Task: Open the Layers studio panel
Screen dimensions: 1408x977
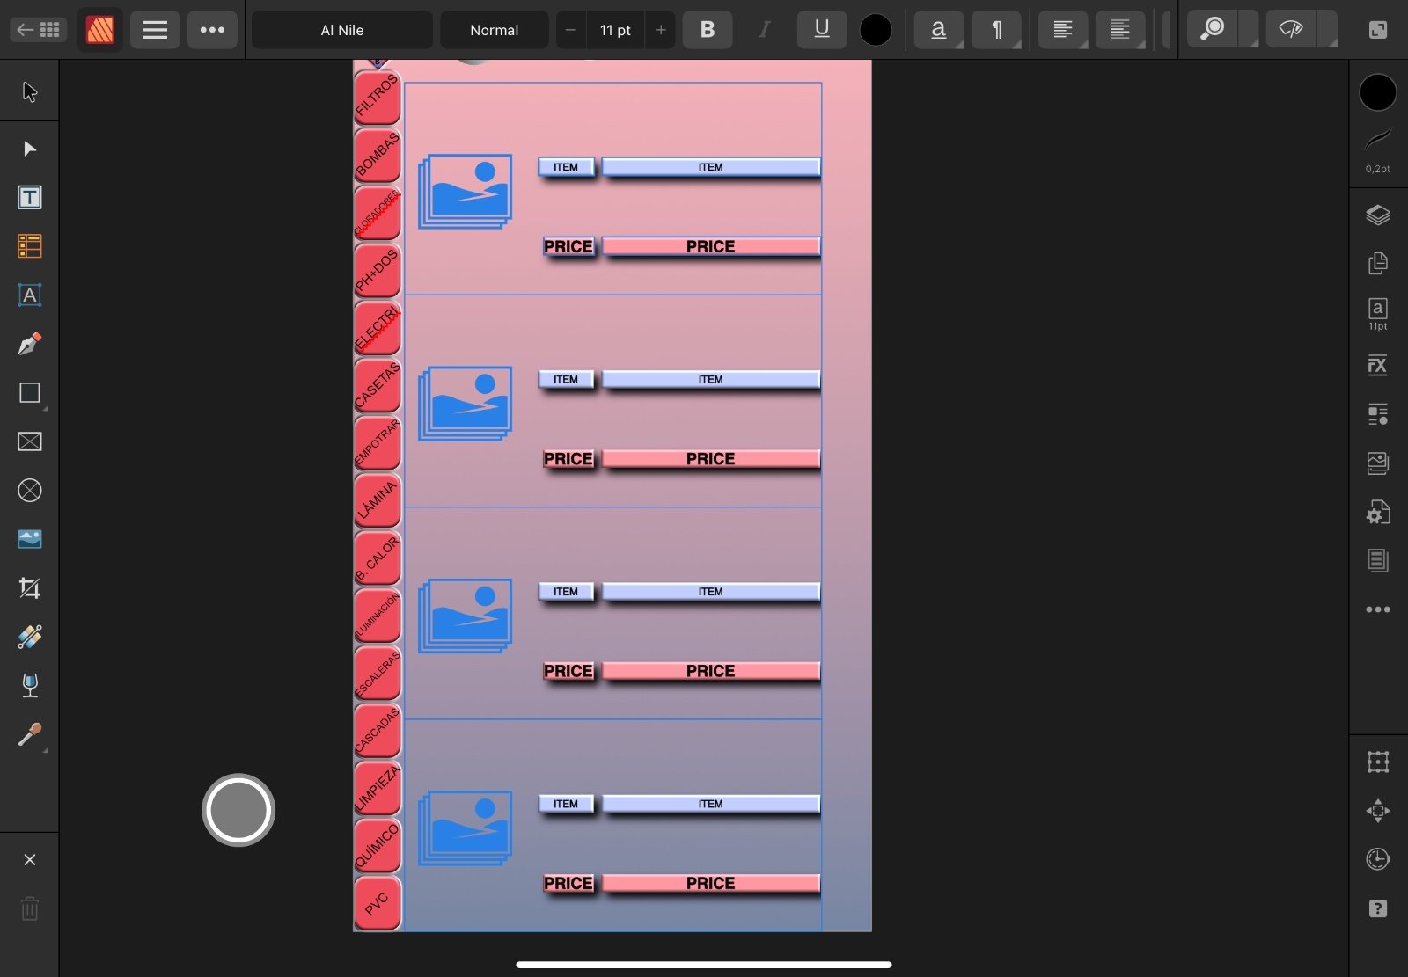Action: tap(1377, 215)
